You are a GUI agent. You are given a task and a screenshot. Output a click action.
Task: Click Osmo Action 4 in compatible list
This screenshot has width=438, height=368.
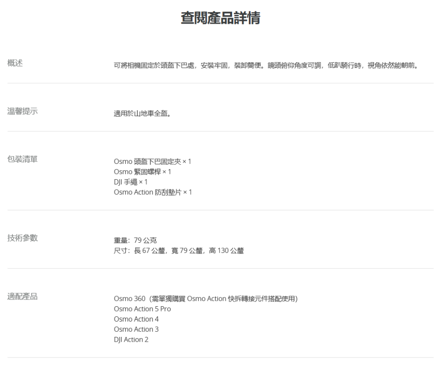pyautogui.click(x=136, y=319)
